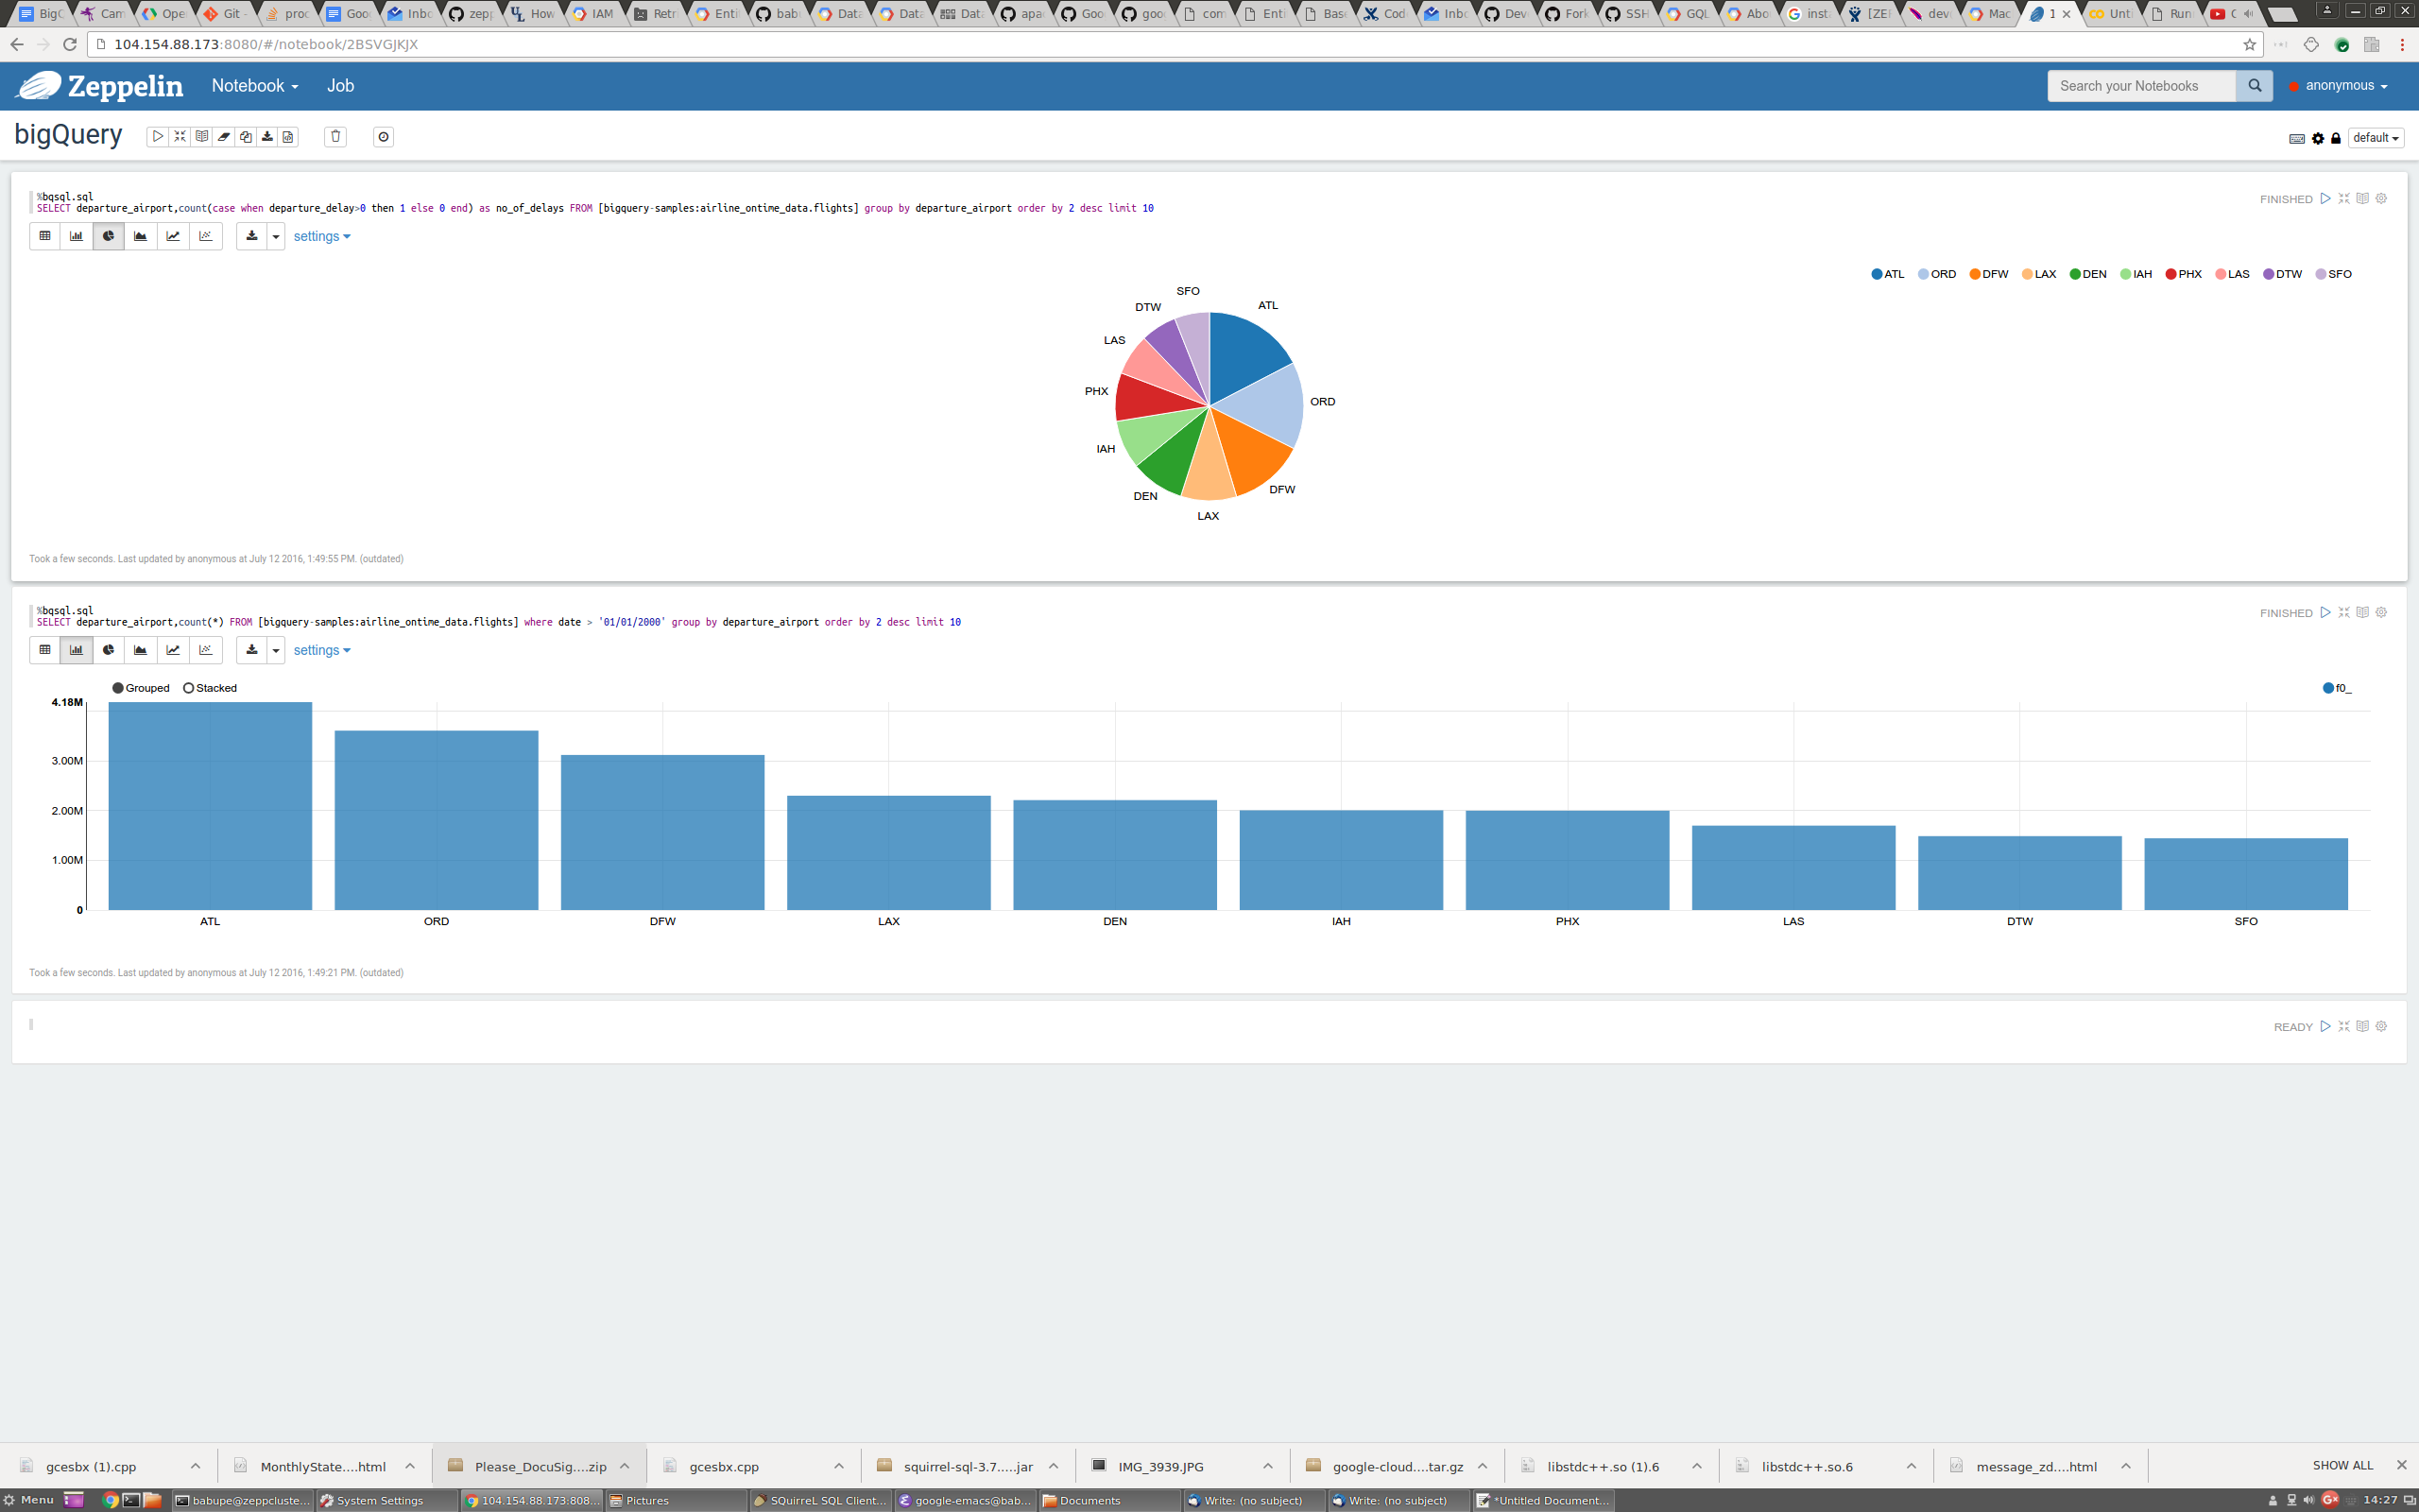Expand second paragraph chart settings
The width and height of the screenshot is (2419, 1512).
point(322,651)
